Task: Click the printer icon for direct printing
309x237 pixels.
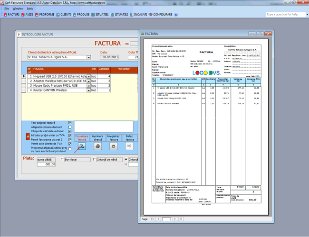Action: pos(98,146)
